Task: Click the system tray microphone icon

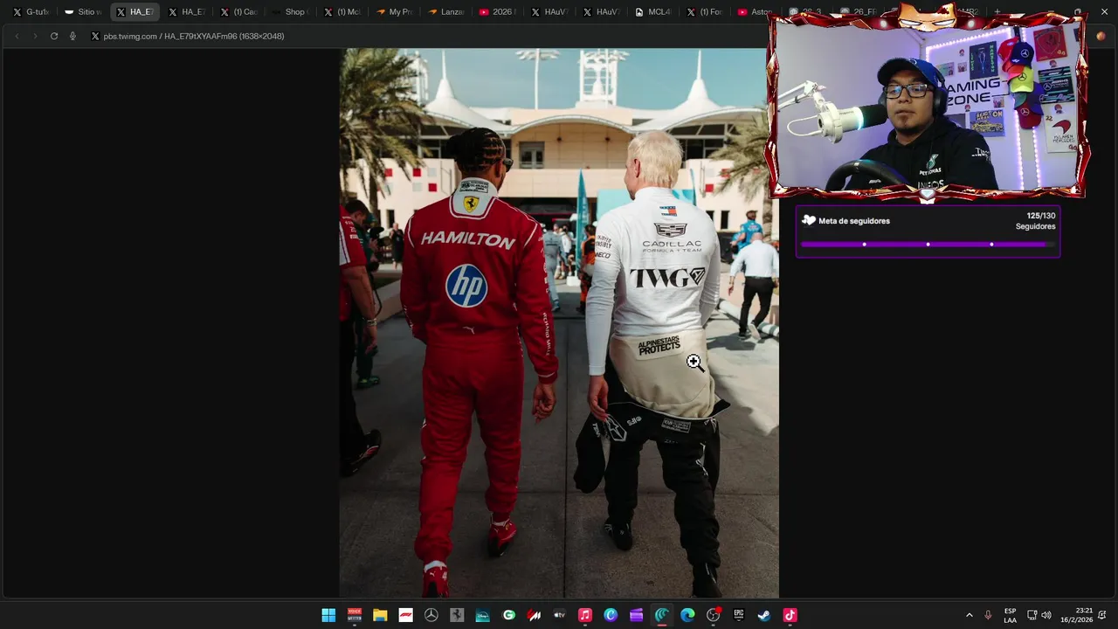Action: point(988,615)
